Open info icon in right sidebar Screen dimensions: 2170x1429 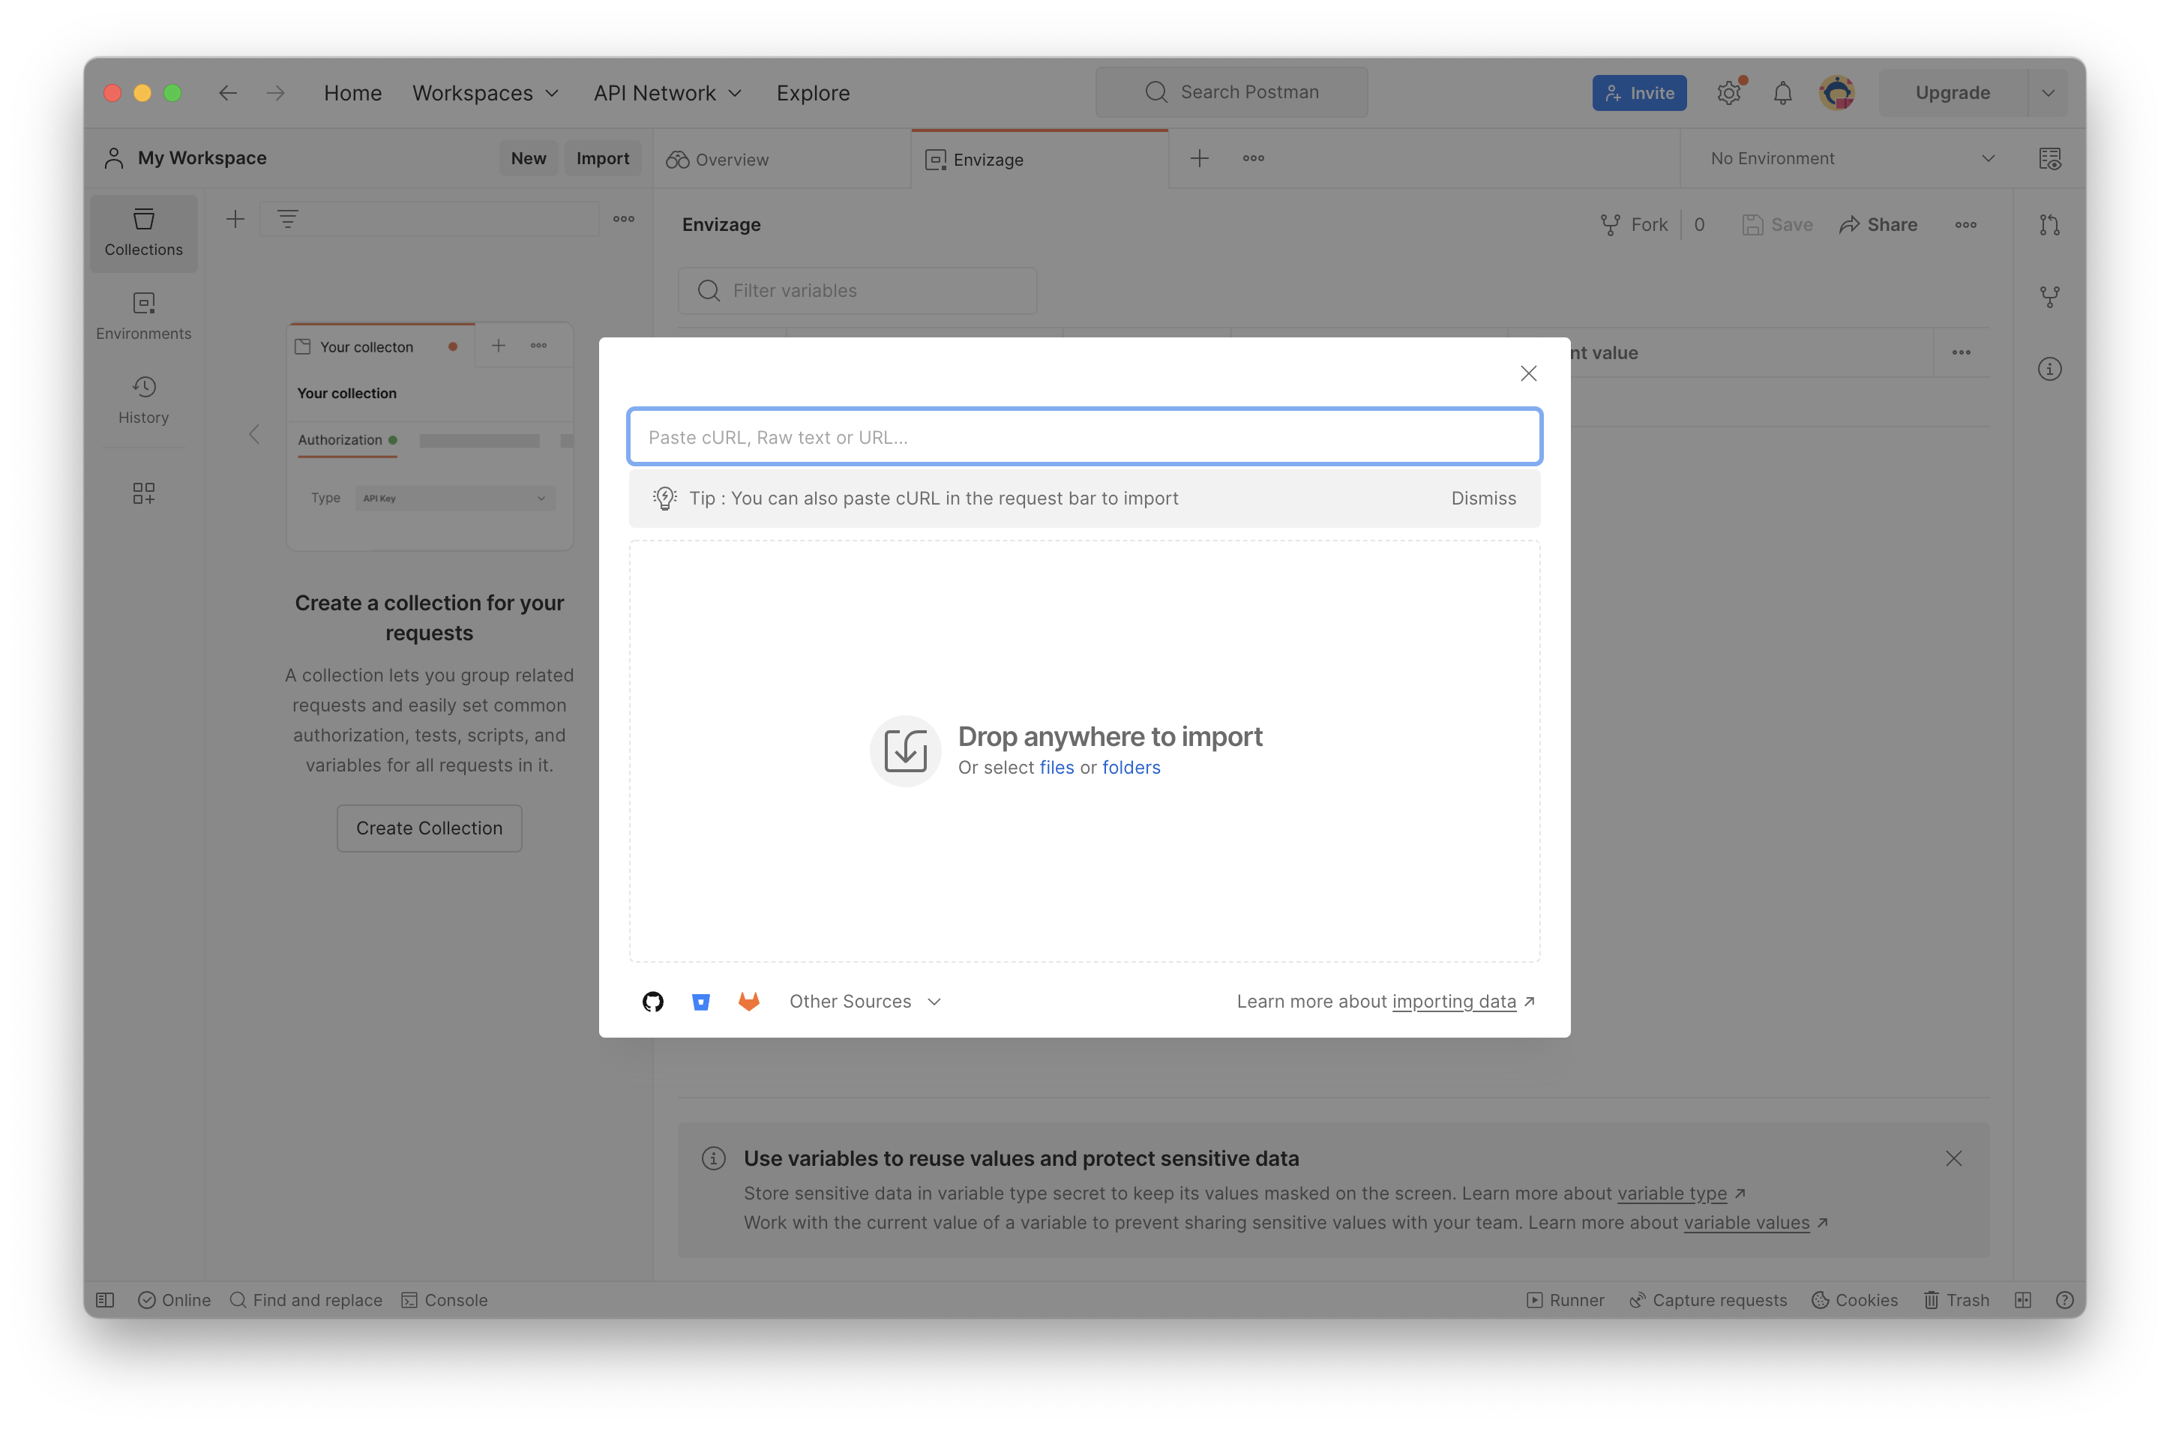pyautogui.click(x=2049, y=370)
